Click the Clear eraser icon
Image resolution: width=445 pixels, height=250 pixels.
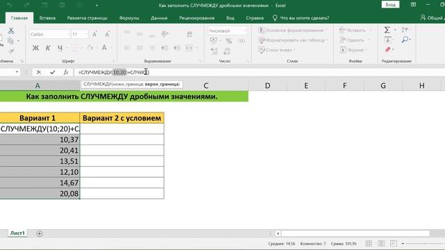point(388,49)
